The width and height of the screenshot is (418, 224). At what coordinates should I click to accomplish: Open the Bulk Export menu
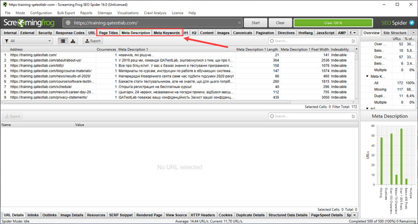click(66, 12)
